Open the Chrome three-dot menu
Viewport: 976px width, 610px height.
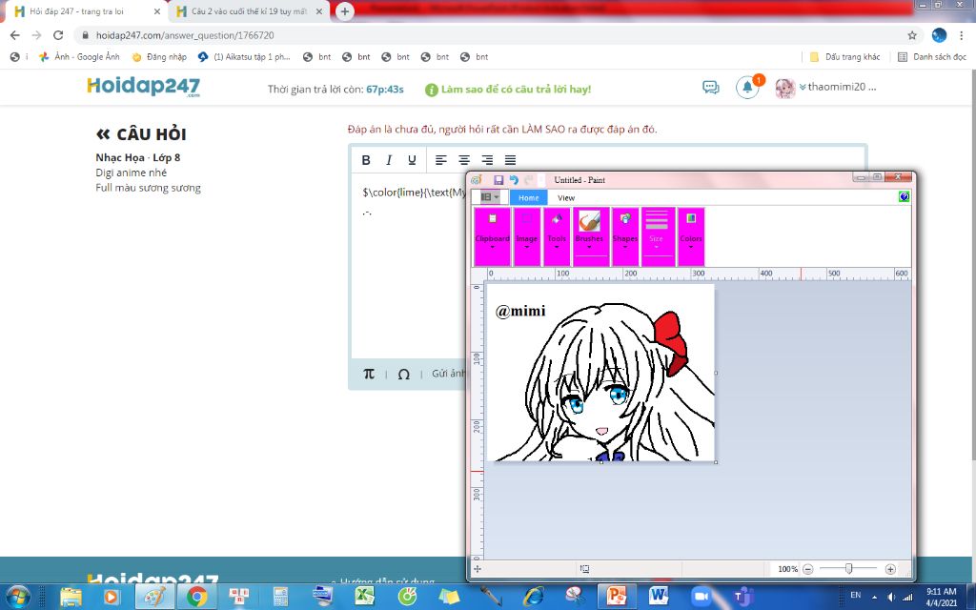(962, 35)
